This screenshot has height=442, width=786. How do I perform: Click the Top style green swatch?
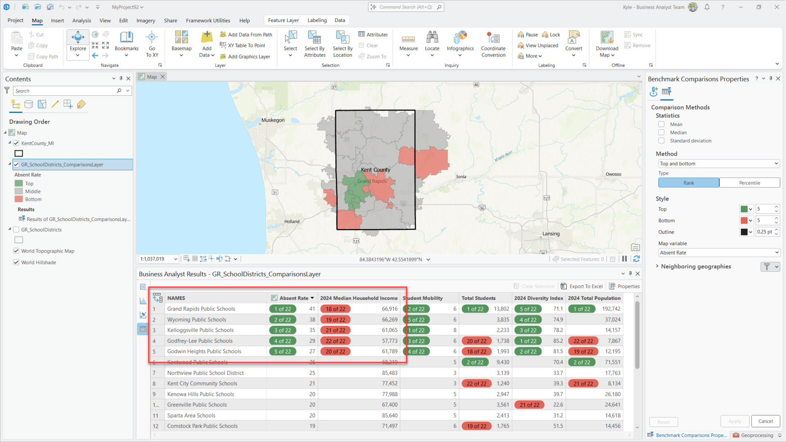(x=744, y=209)
